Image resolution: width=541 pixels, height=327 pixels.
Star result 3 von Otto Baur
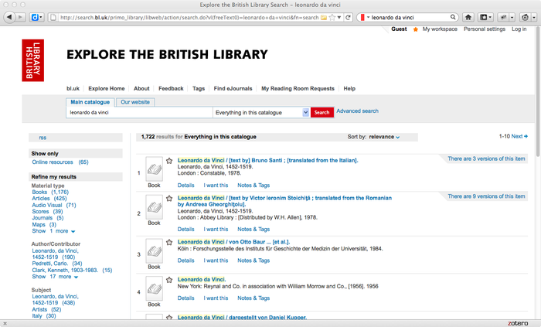169,242
